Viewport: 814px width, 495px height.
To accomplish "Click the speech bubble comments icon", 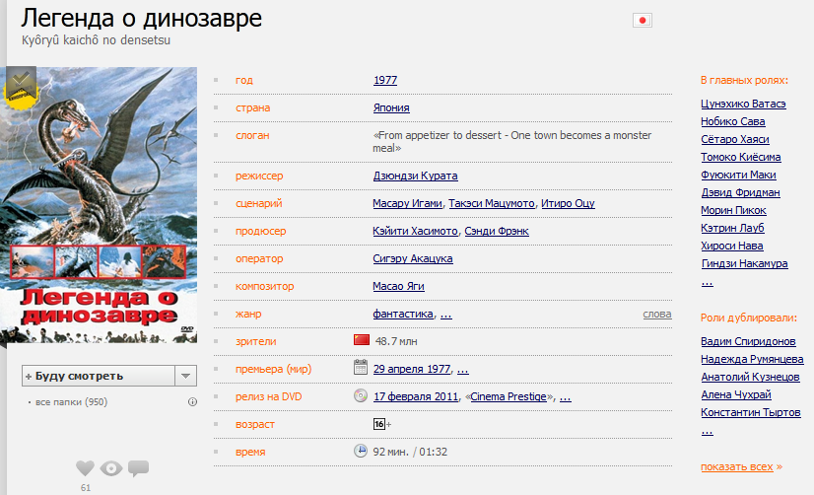I will [139, 468].
